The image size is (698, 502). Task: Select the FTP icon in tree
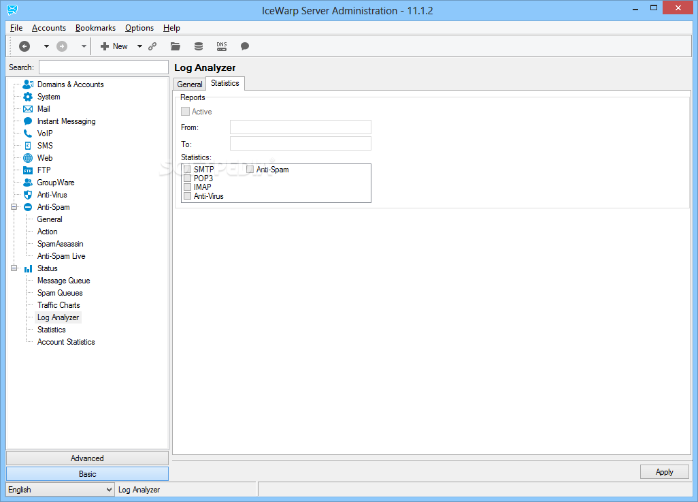28,170
